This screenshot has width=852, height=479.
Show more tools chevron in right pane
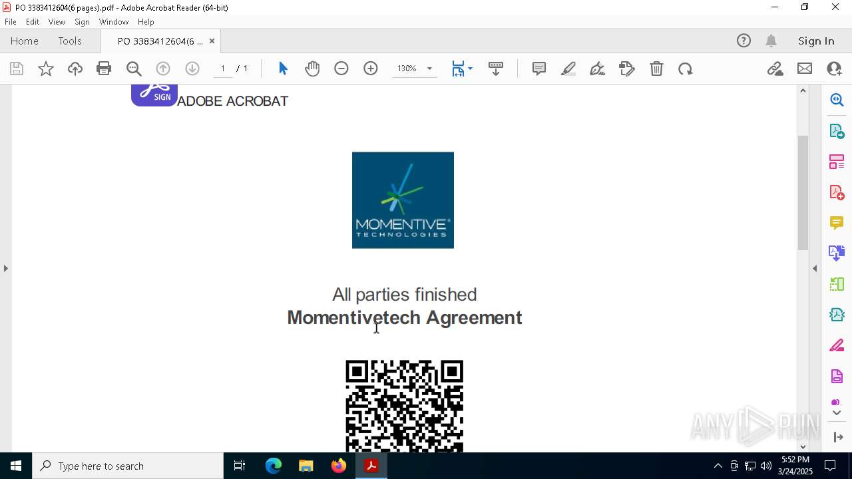pyautogui.click(x=837, y=413)
